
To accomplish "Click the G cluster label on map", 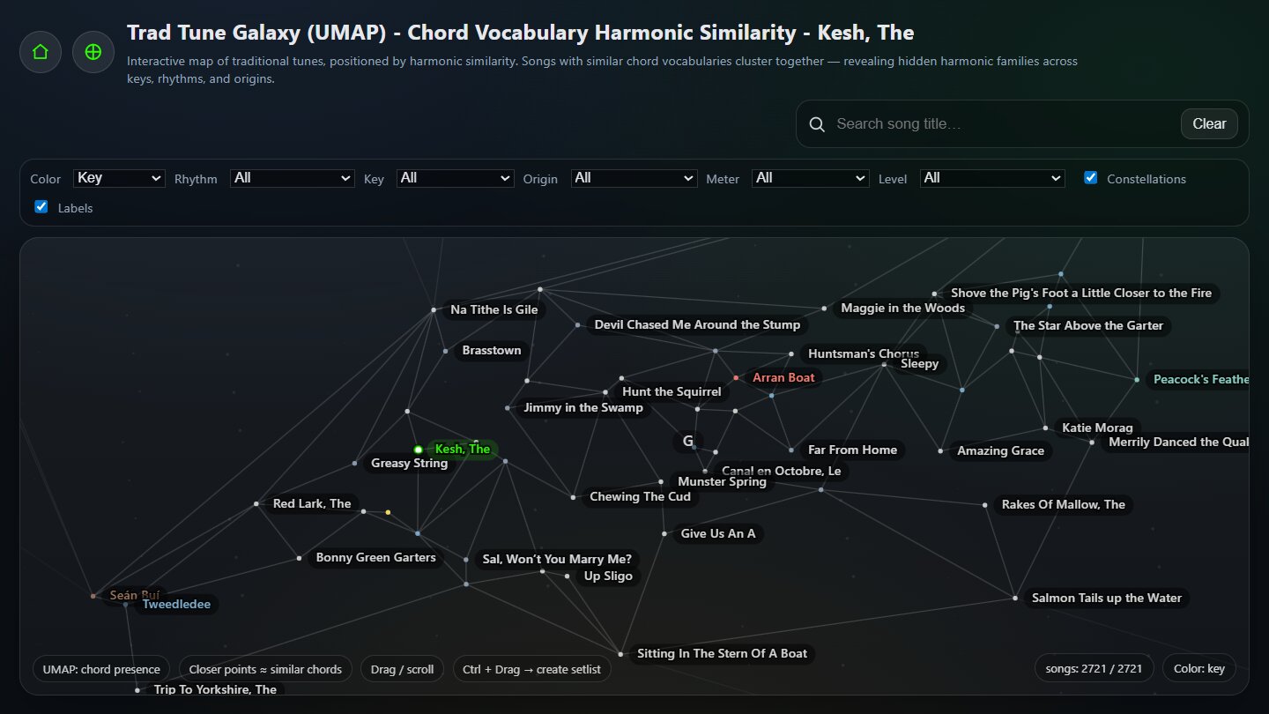I will pos(688,441).
